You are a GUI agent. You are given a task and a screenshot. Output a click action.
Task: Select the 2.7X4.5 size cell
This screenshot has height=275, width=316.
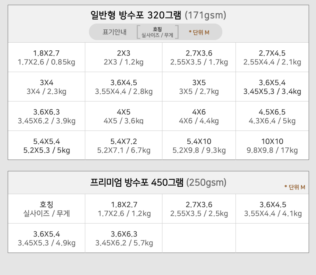(x=272, y=57)
